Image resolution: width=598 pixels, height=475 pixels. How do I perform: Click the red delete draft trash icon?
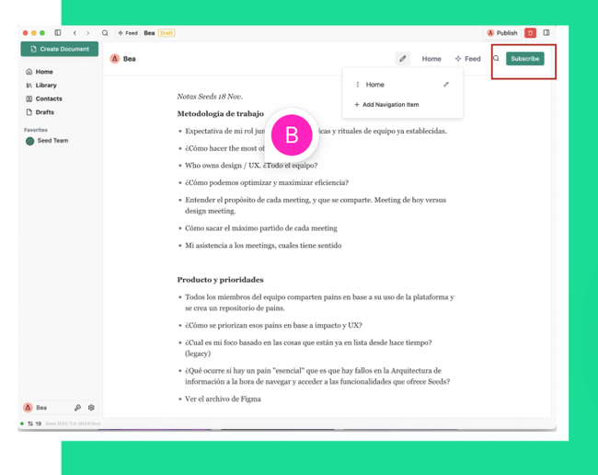click(530, 33)
